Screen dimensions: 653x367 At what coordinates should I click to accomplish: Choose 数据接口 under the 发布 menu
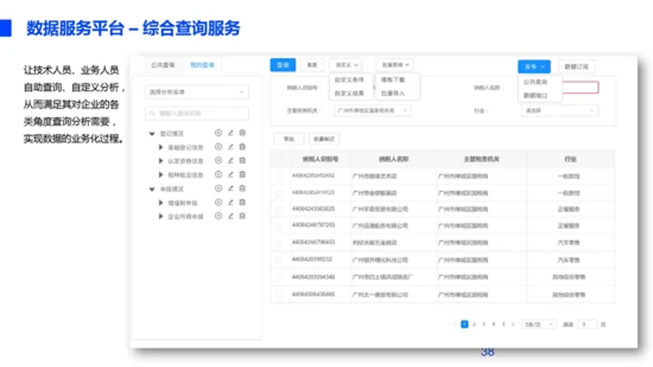click(x=536, y=95)
